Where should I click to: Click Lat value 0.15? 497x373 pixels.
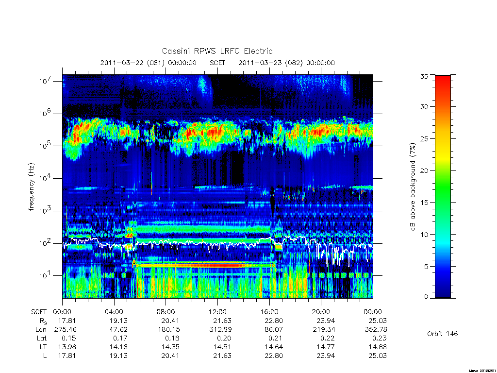[x=69, y=338]
